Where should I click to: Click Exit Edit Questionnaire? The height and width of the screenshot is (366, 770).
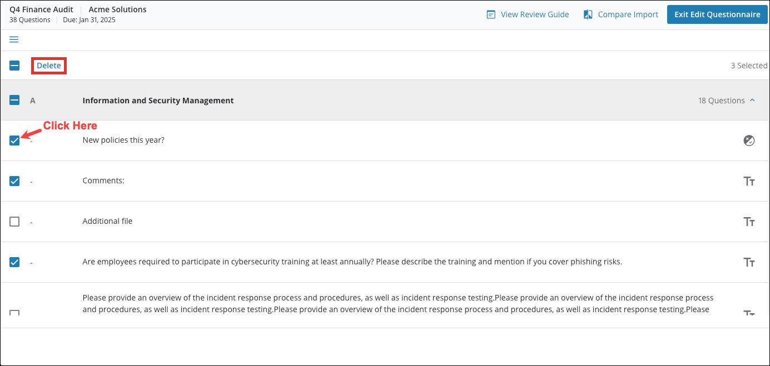(x=717, y=14)
